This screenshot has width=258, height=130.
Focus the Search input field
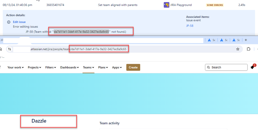[226, 67]
